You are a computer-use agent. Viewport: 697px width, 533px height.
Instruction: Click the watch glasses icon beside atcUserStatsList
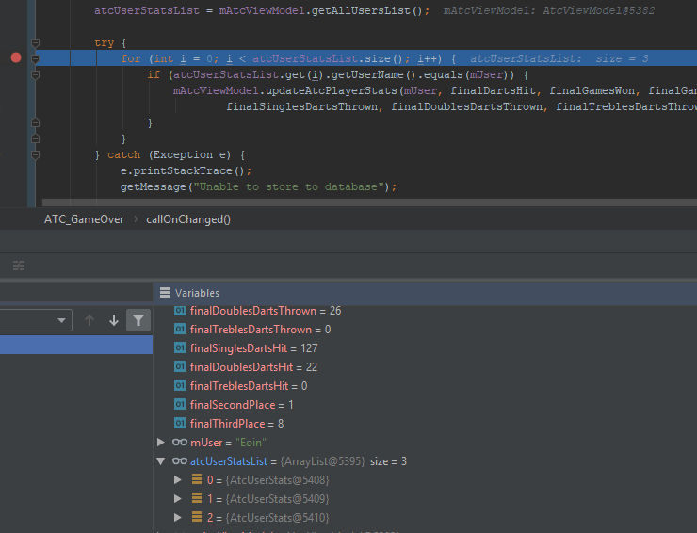pyautogui.click(x=180, y=461)
